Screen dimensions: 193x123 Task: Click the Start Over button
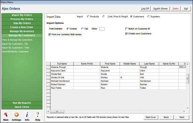coord(151,117)
